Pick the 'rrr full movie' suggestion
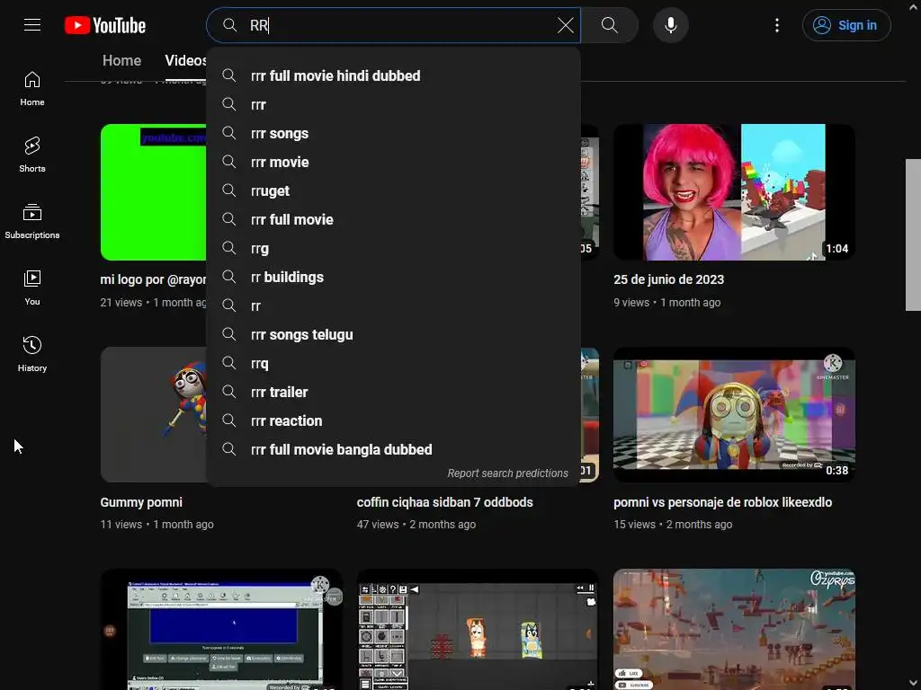 (x=394, y=219)
